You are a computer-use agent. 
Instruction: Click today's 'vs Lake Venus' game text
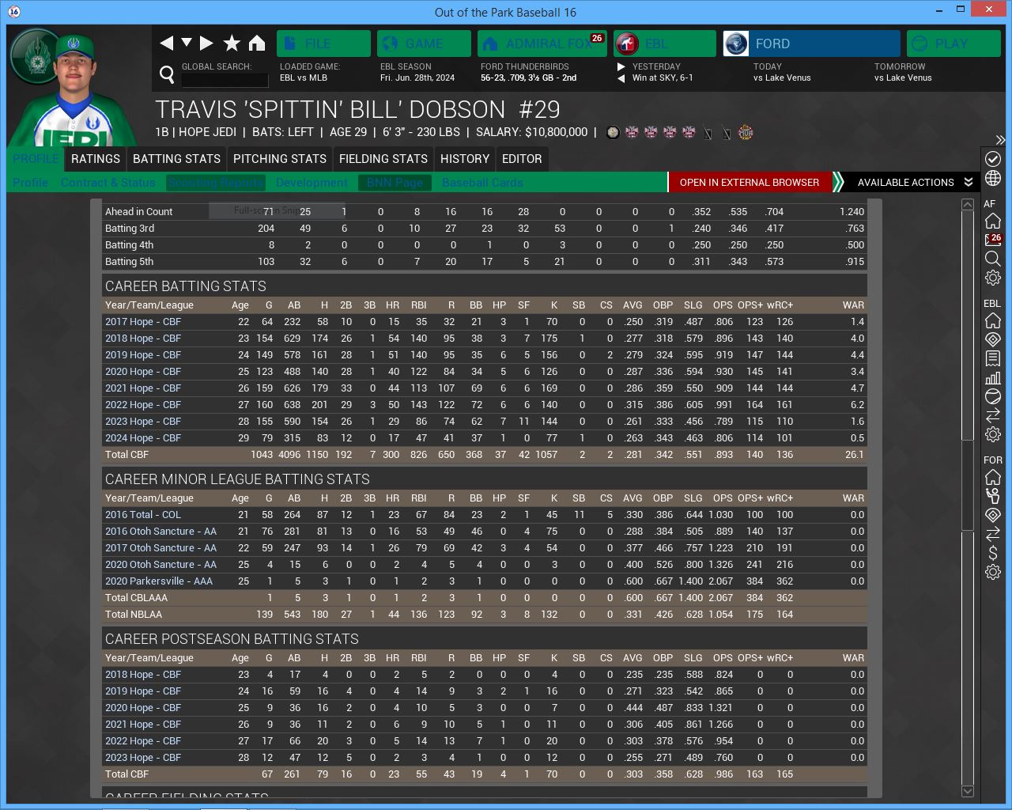click(782, 78)
